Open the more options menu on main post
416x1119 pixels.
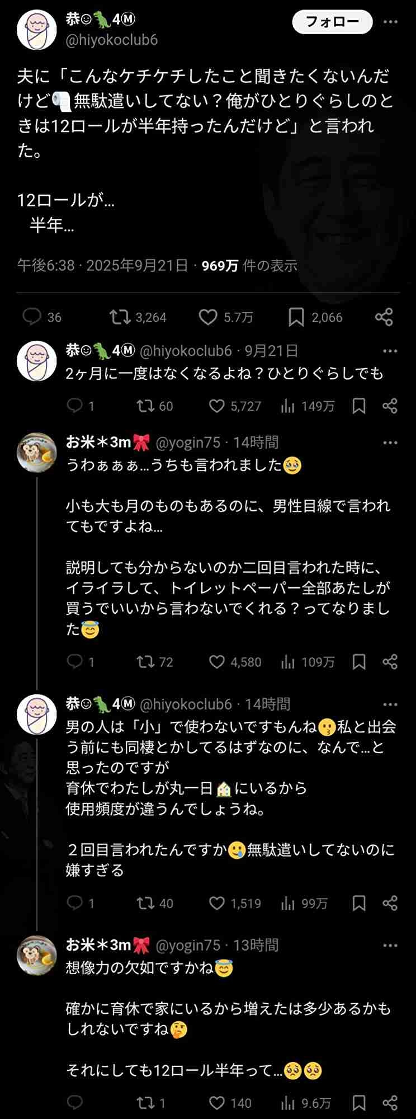coord(390,22)
